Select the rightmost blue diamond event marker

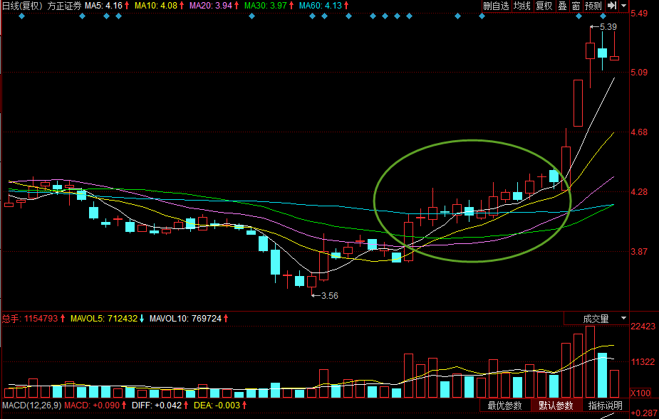pos(603,16)
